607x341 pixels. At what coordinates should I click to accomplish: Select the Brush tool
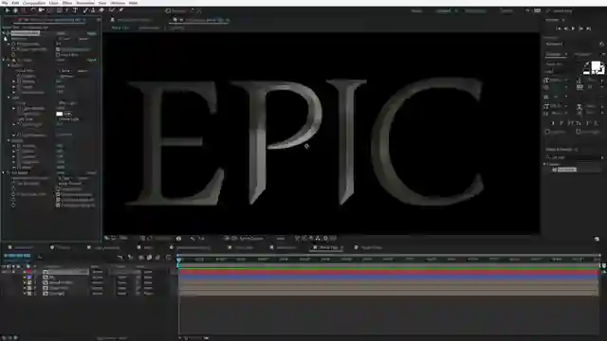coord(85,10)
